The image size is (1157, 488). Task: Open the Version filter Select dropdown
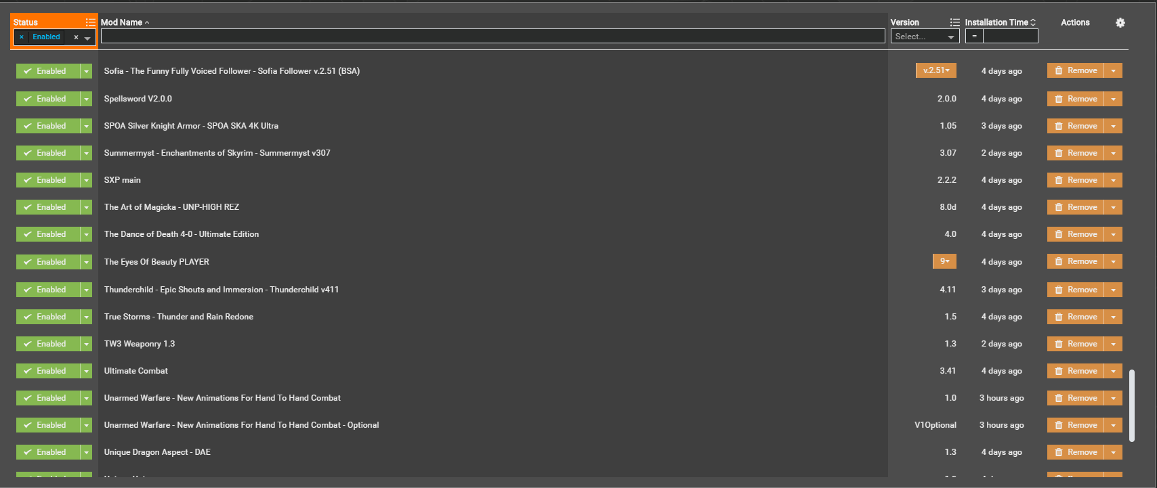[x=925, y=37]
